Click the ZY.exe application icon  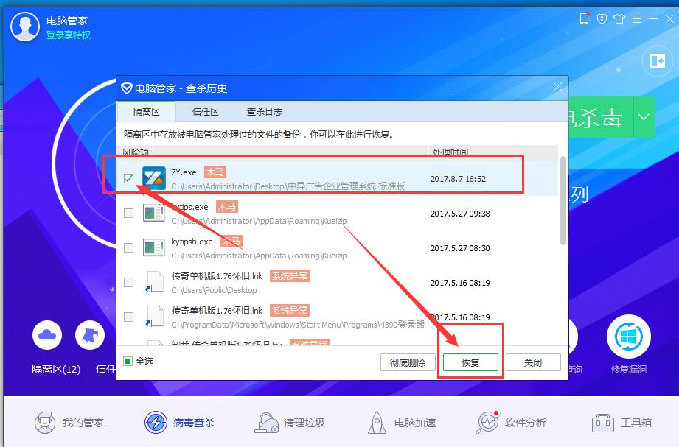154,178
